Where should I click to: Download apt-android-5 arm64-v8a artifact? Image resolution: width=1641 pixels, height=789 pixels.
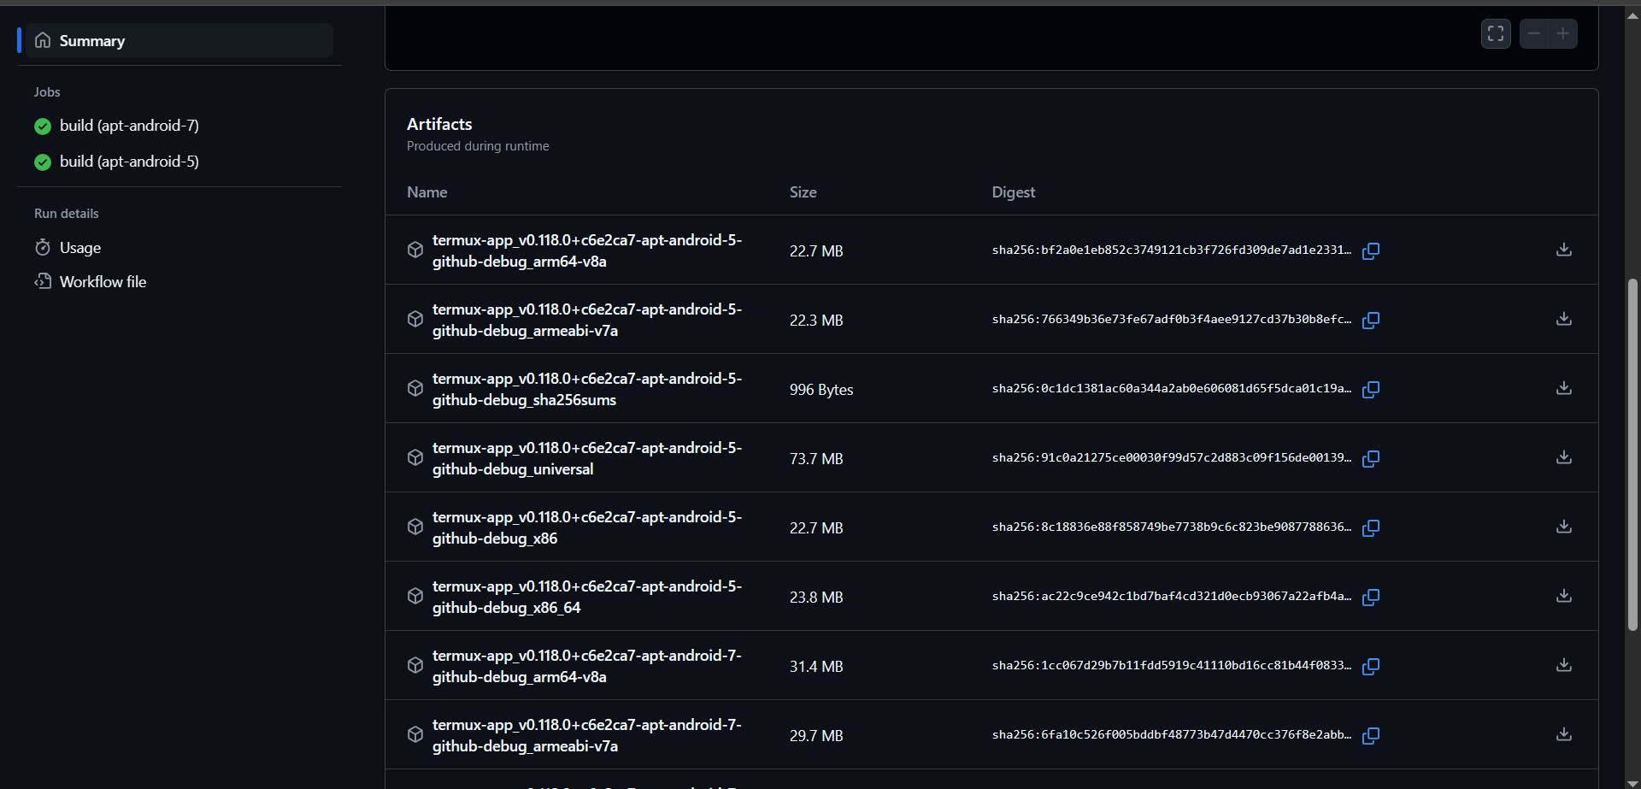tap(1564, 250)
